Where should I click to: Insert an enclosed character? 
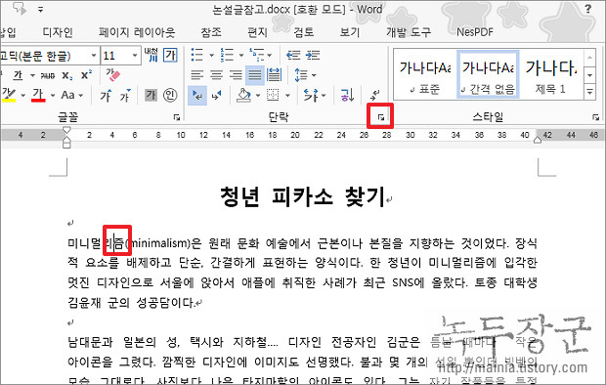170,95
